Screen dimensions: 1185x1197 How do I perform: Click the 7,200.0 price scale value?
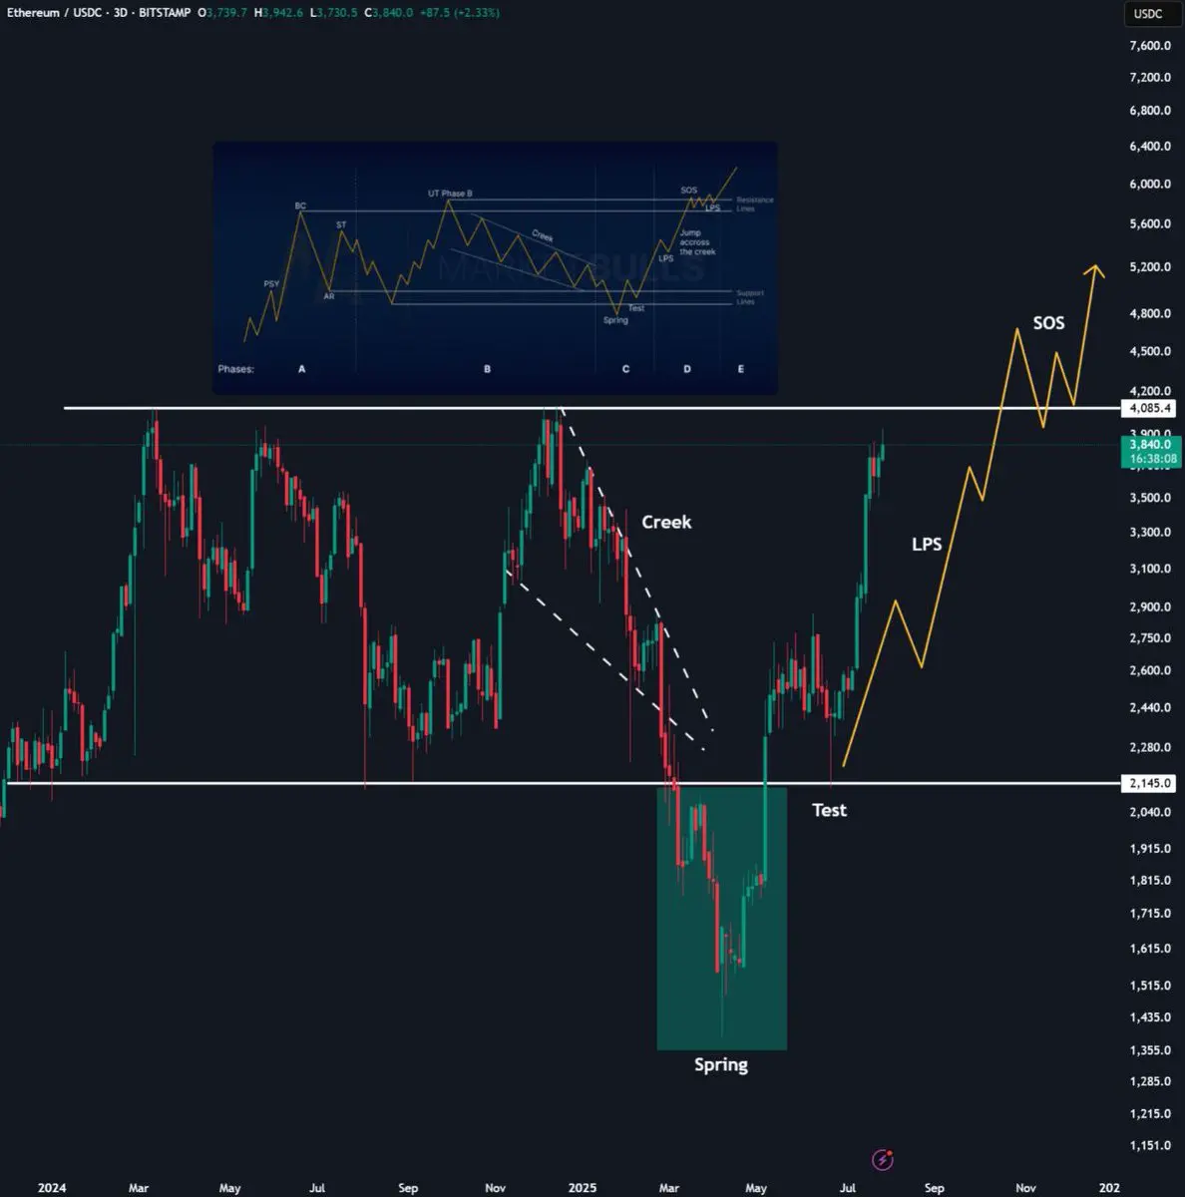point(1150,77)
